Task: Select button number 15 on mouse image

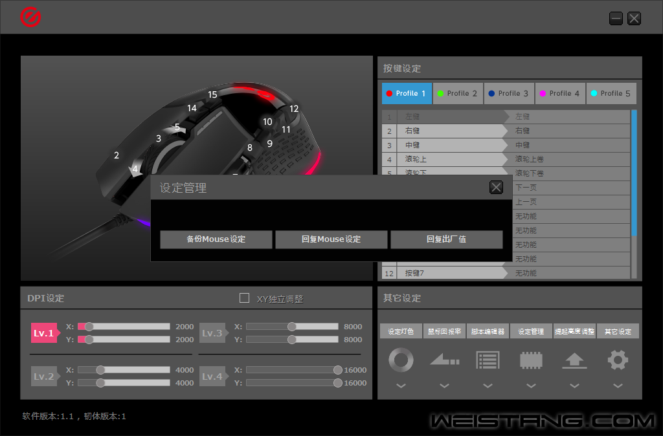Action: [212, 94]
